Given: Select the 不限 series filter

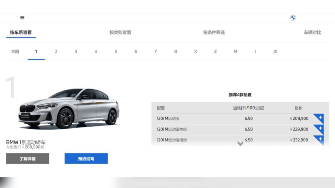Looking at the screenshot, I should click(x=15, y=52).
